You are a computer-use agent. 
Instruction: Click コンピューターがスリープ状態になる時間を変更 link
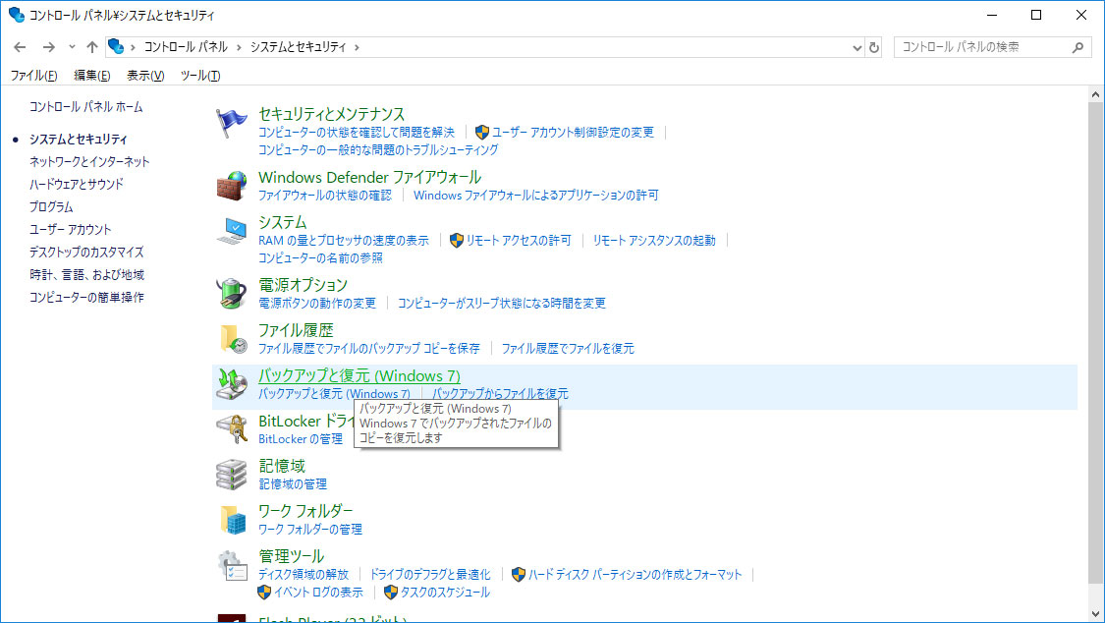(502, 303)
